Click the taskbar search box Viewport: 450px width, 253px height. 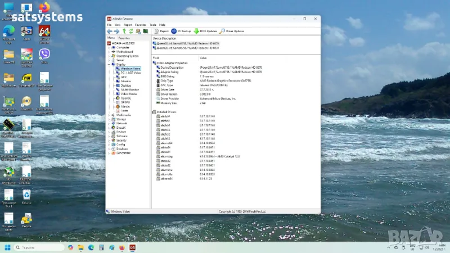39,247
